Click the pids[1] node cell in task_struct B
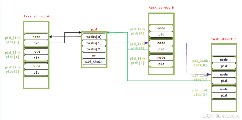Viewport: 242px width, 120px height. point(161,43)
